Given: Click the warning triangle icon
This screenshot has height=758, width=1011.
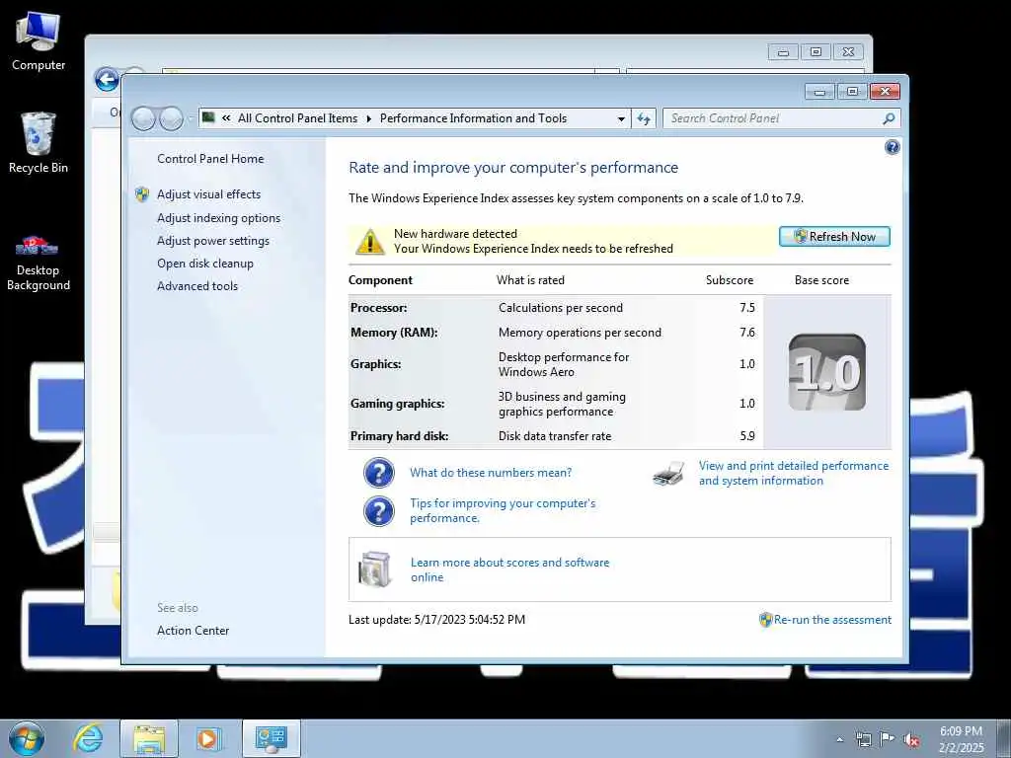Looking at the screenshot, I should (370, 242).
